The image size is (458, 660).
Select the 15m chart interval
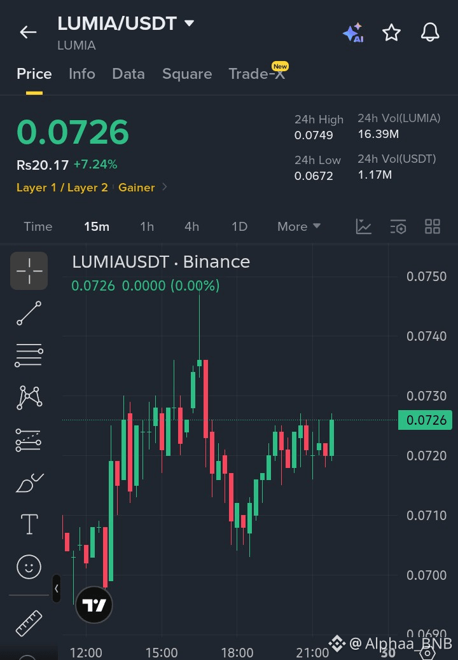pyautogui.click(x=97, y=226)
